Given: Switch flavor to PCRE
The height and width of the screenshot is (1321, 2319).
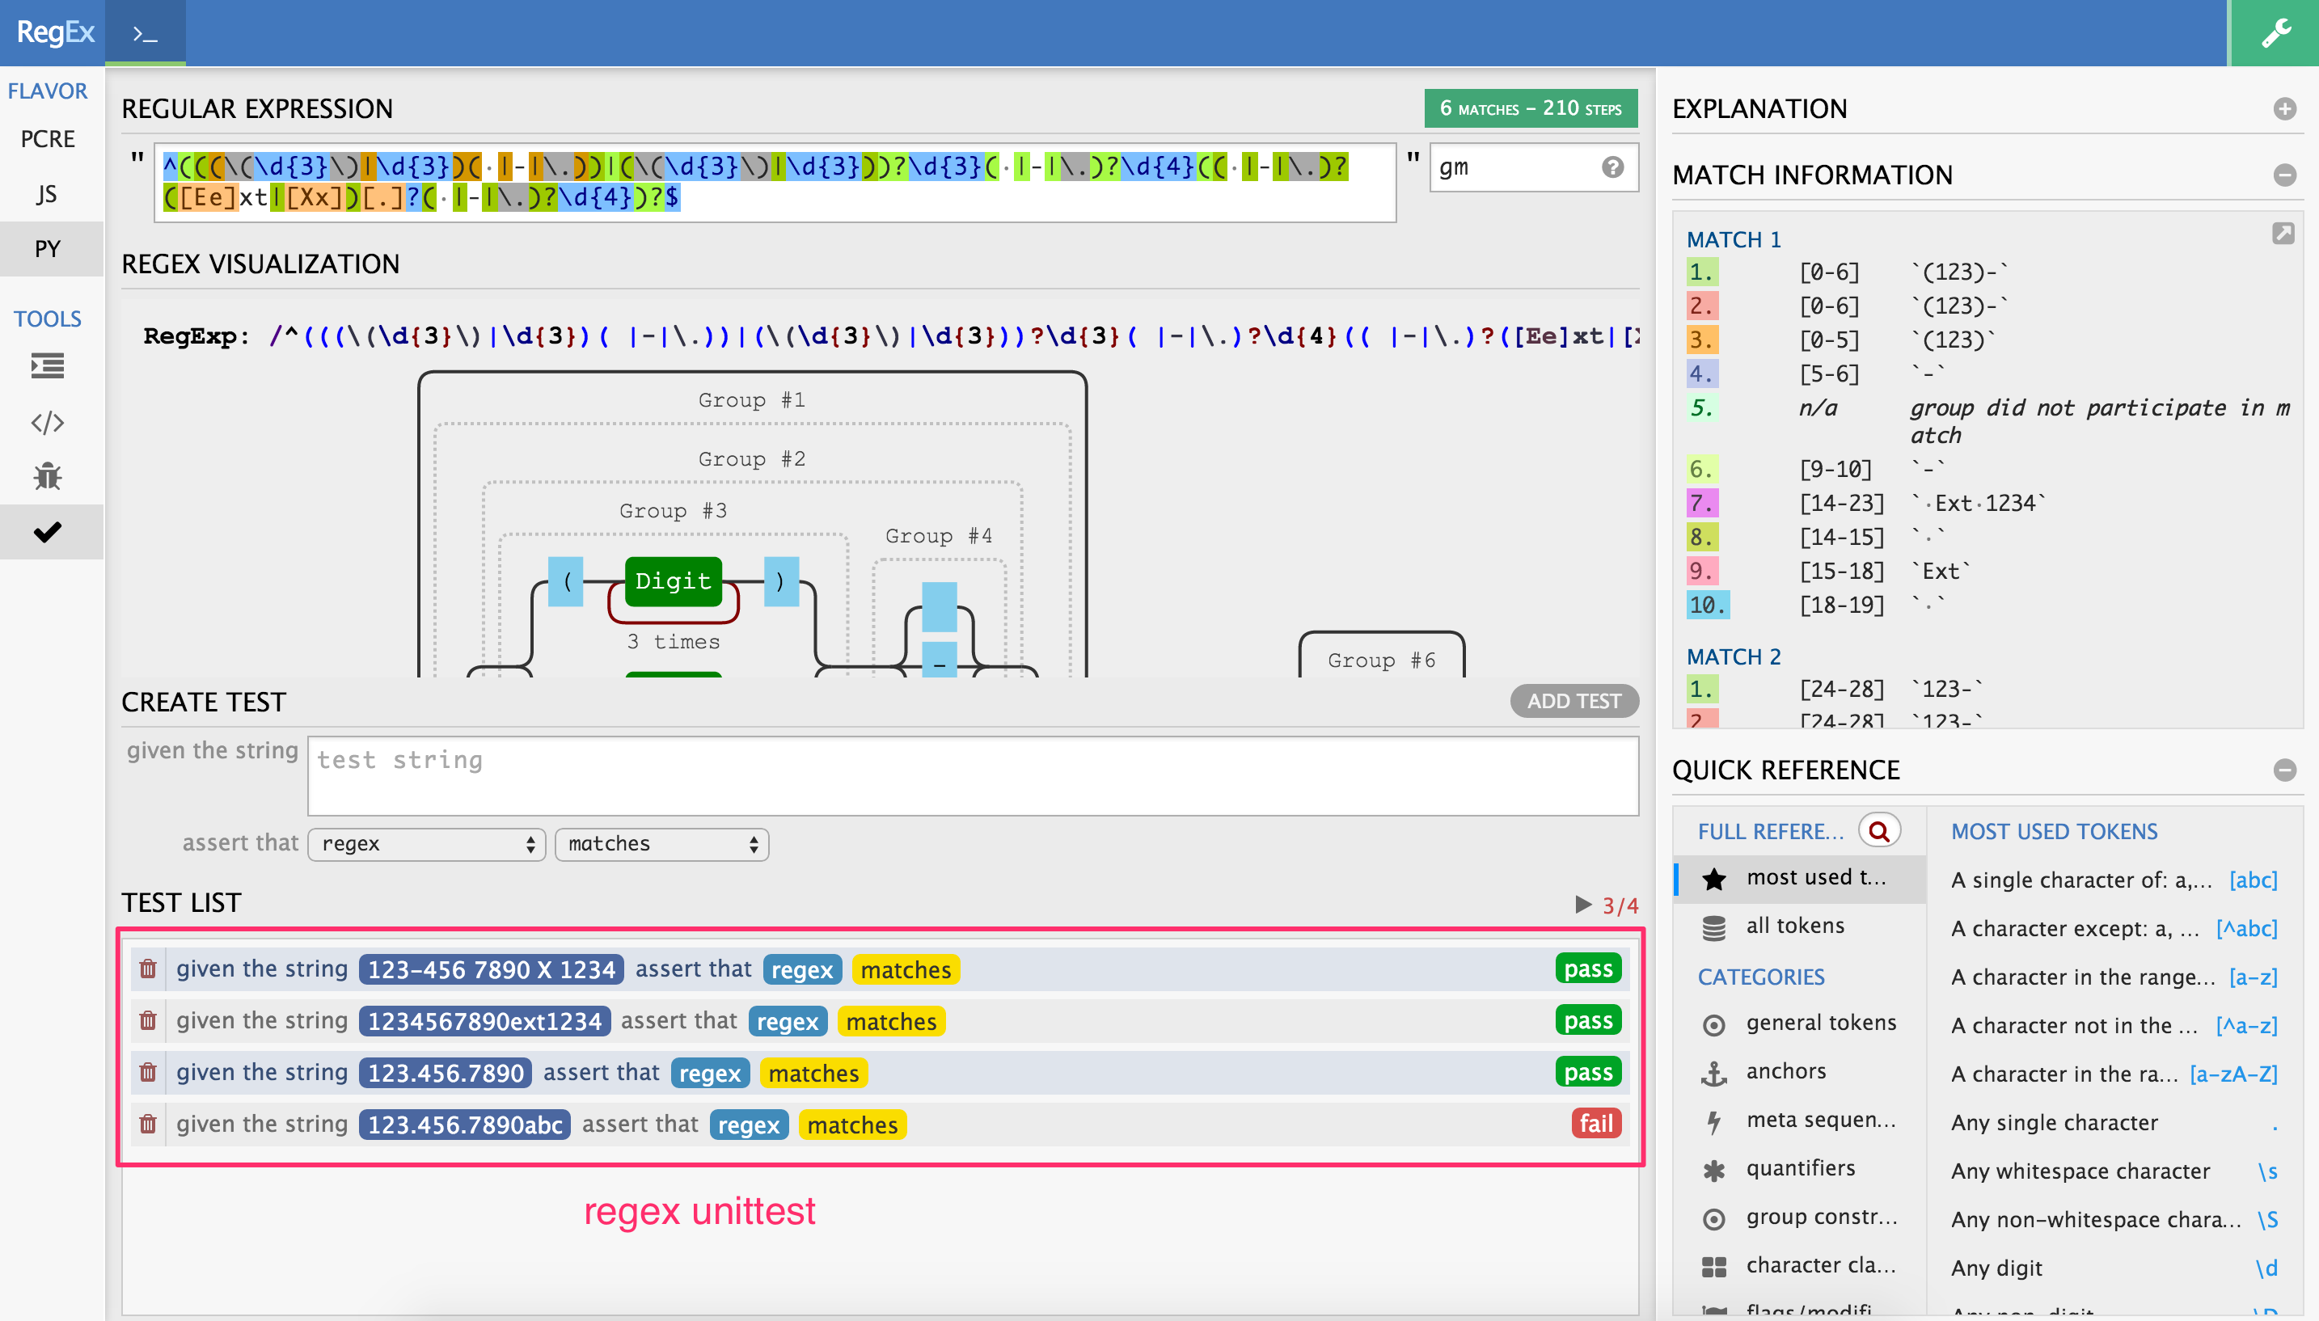Looking at the screenshot, I should click(x=47, y=139).
